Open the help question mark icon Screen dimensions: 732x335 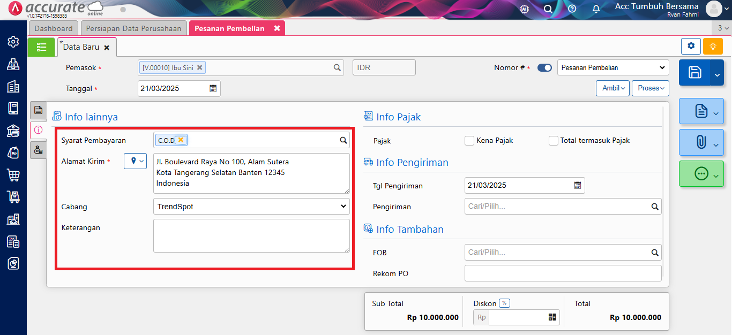click(572, 9)
